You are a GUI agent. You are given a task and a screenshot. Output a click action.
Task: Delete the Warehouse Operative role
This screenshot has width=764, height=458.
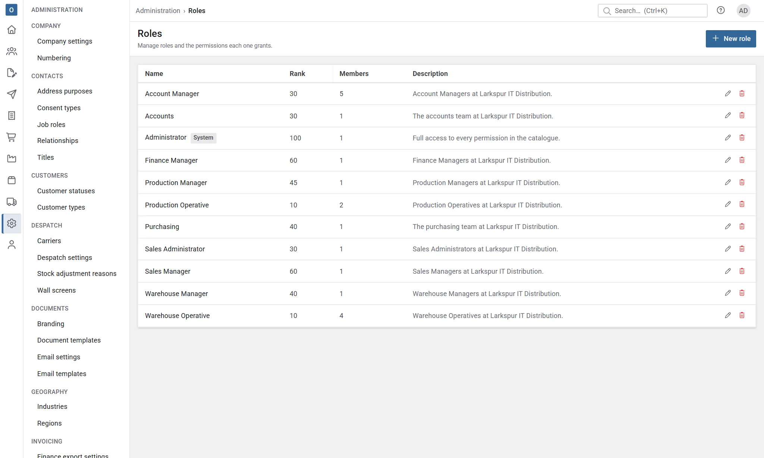pos(742,315)
